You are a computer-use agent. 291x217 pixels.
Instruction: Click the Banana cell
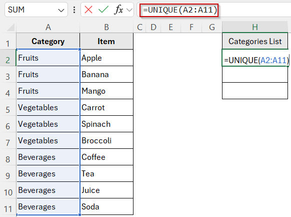click(x=106, y=74)
